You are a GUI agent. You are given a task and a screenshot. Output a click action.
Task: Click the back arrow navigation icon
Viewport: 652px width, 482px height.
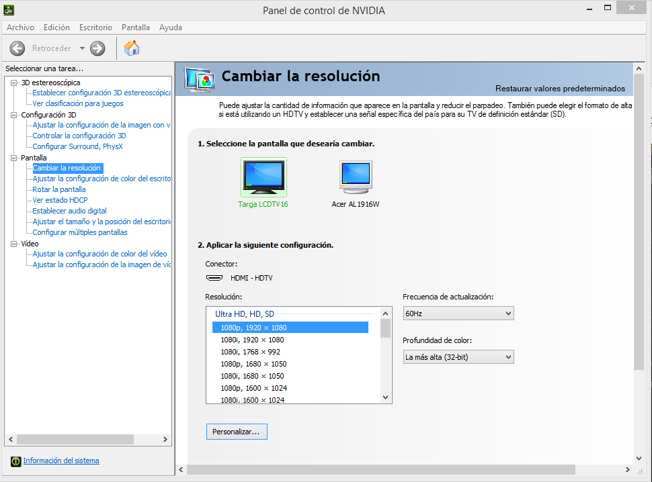point(17,48)
